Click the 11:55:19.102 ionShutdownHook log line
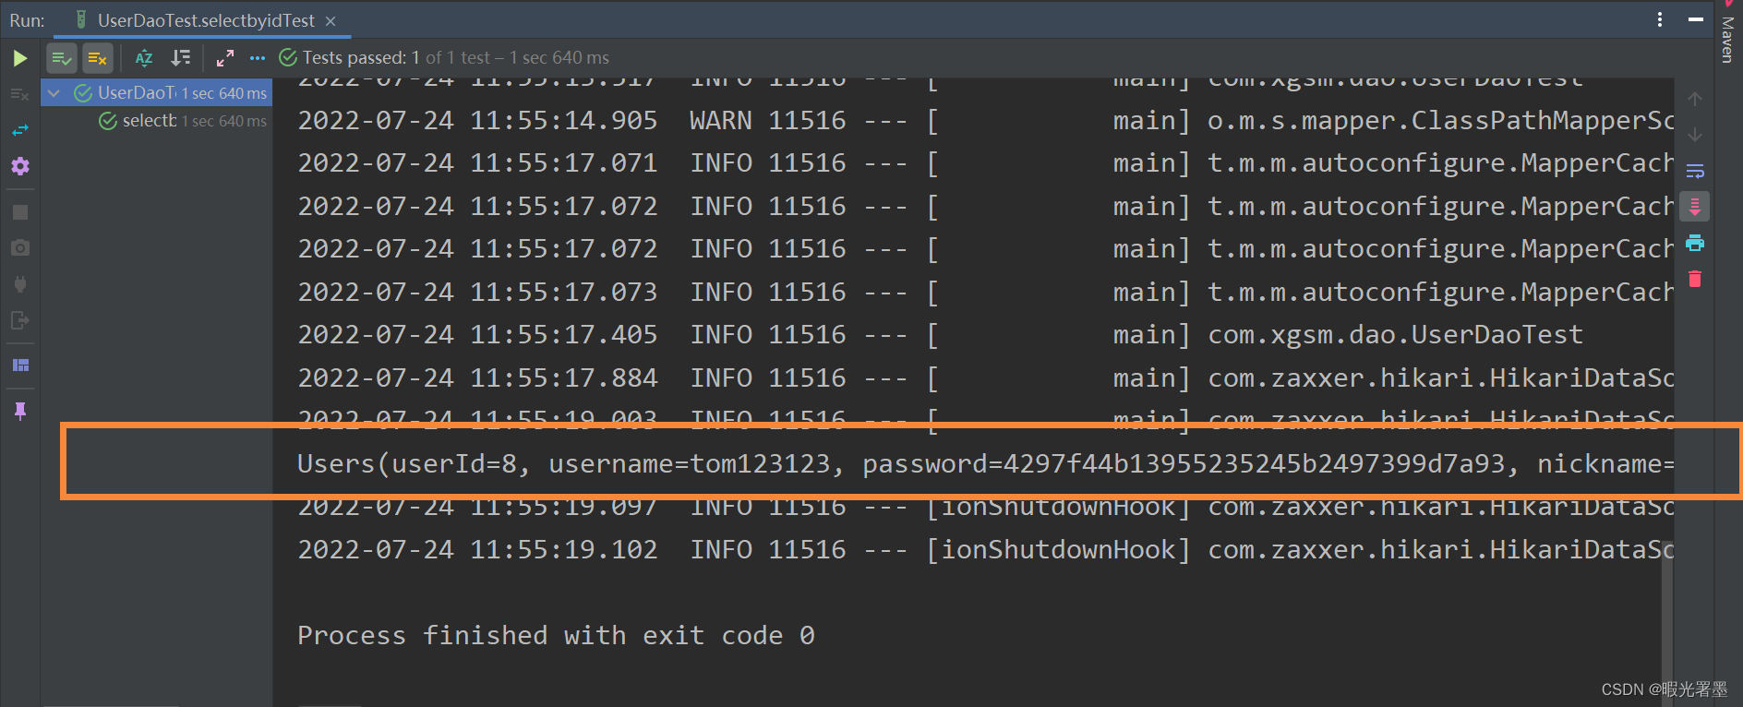 coord(985,550)
